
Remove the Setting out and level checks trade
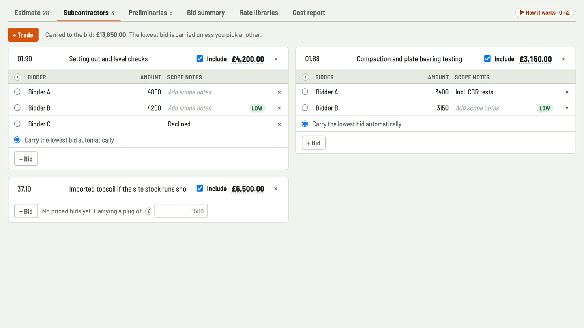click(x=276, y=59)
